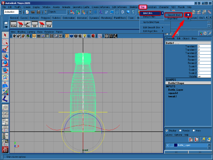The width and height of the screenshot is (213, 160).
Task: Click the last-used Joint tool icon
Action: 5,99
